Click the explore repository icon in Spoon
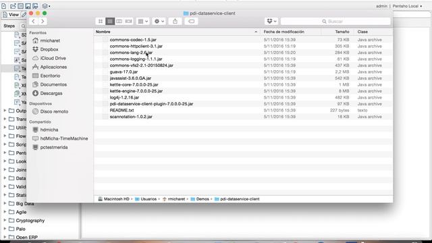Image resolution: width=432 pixels, height=243 pixels. click(x=20, y=6)
